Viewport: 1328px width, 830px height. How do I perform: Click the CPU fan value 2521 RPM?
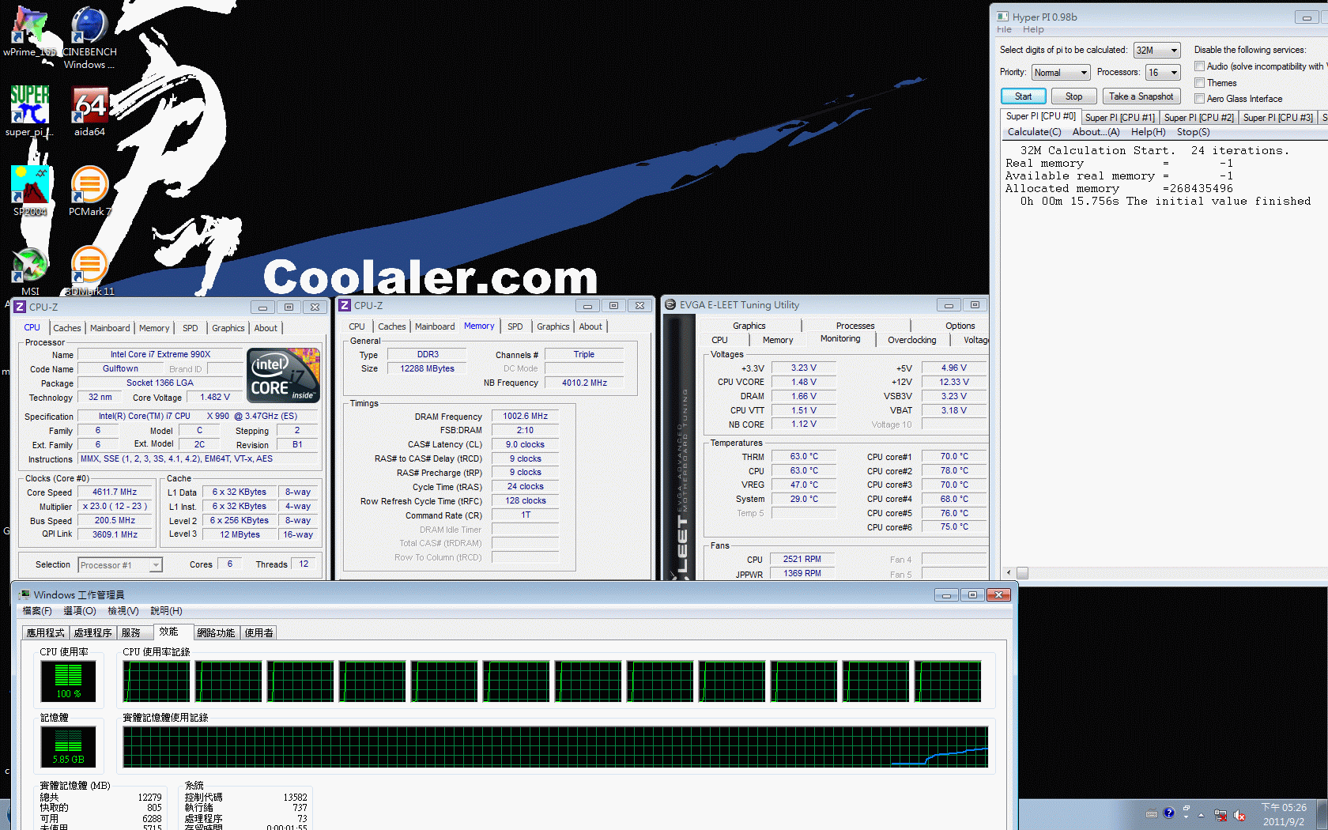pos(802,559)
